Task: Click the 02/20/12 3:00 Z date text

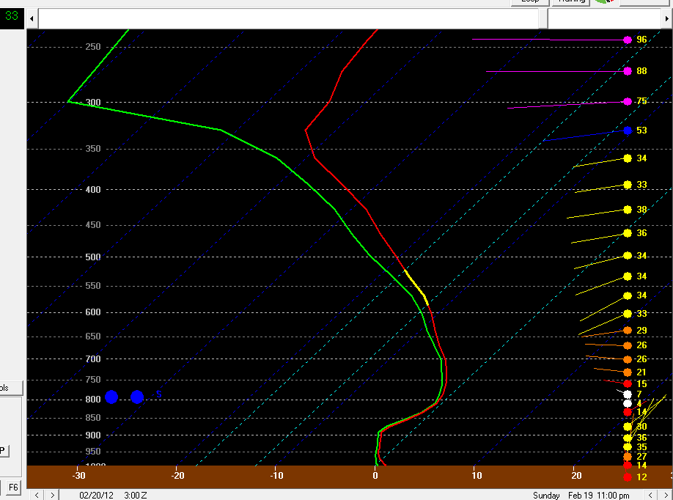Action: (113, 496)
